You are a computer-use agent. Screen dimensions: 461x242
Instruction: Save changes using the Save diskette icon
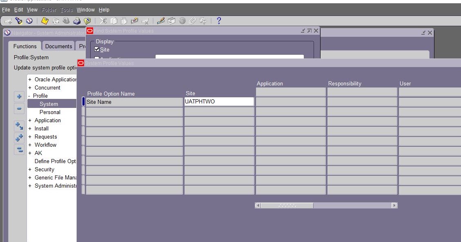coord(45,20)
